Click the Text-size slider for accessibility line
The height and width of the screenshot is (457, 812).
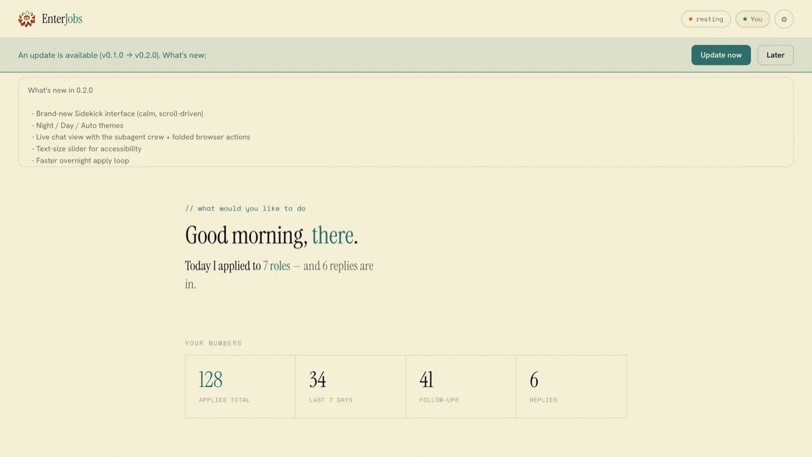coord(86,149)
